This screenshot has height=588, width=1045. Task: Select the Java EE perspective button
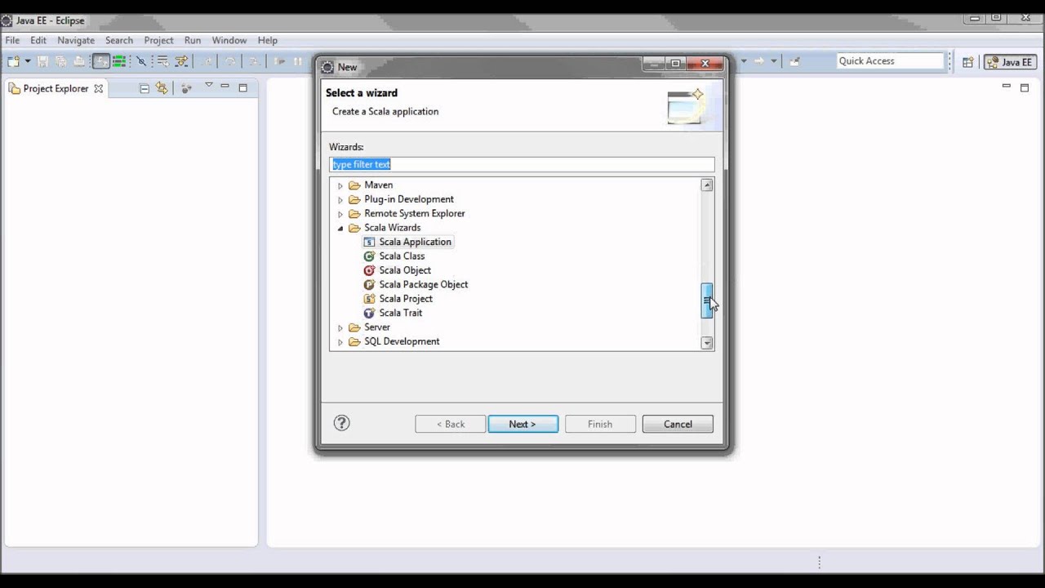1010,62
